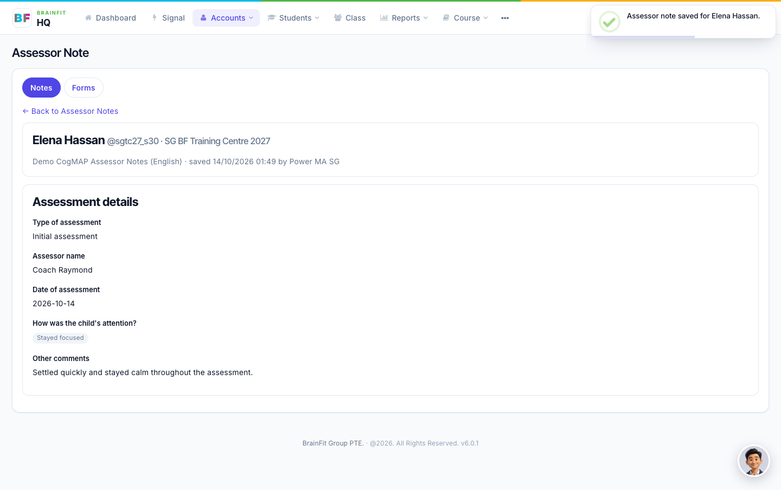781x490 pixels.
Task: Open the more options ellipsis menu
Action: (x=505, y=18)
